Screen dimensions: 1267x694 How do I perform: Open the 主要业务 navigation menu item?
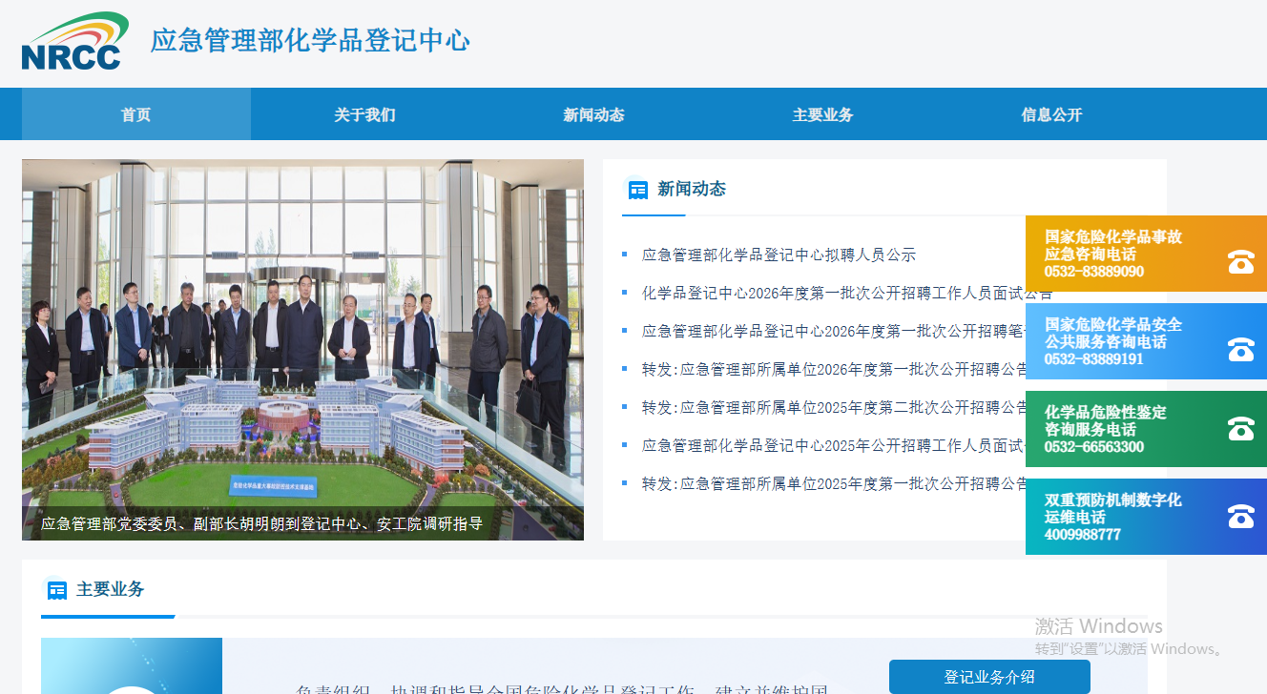pos(822,114)
